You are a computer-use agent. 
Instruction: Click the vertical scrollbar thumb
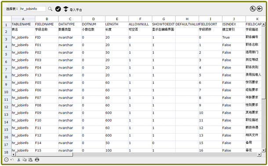pos(264,62)
